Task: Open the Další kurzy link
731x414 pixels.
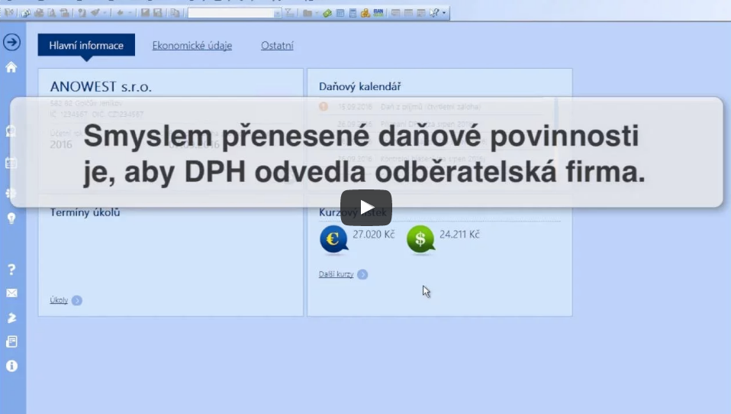Action: (x=337, y=274)
